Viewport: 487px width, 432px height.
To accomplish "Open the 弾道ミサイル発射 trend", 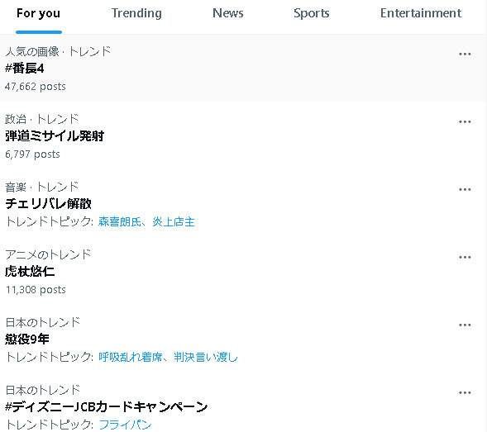I will 55,136.
